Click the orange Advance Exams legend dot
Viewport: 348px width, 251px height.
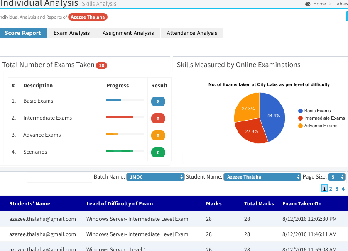(300, 125)
